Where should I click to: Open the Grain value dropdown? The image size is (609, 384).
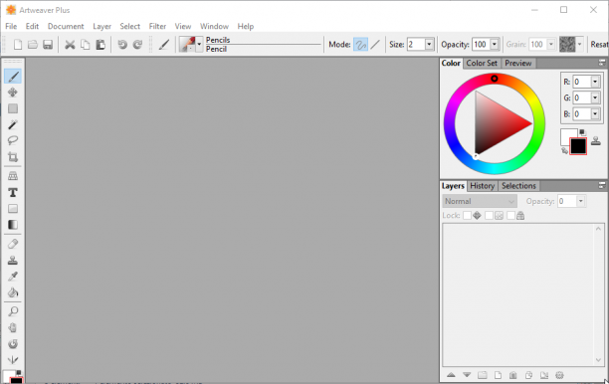[550, 45]
